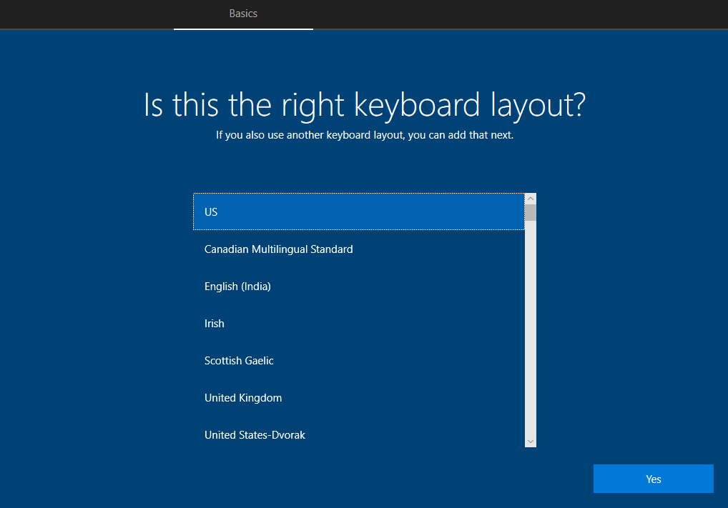Choose Canadian Multilingual Standard layout
This screenshot has height=508, width=728.
pos(359,249)
